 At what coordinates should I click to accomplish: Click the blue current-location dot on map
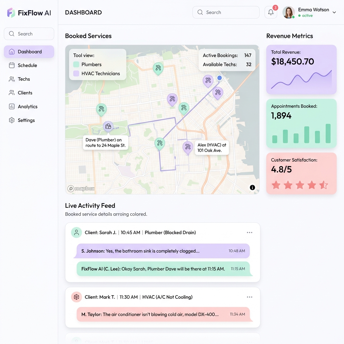[219, 78]
